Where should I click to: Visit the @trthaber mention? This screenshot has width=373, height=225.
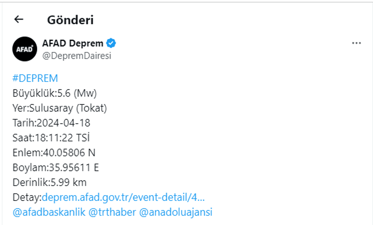[112, 212]
